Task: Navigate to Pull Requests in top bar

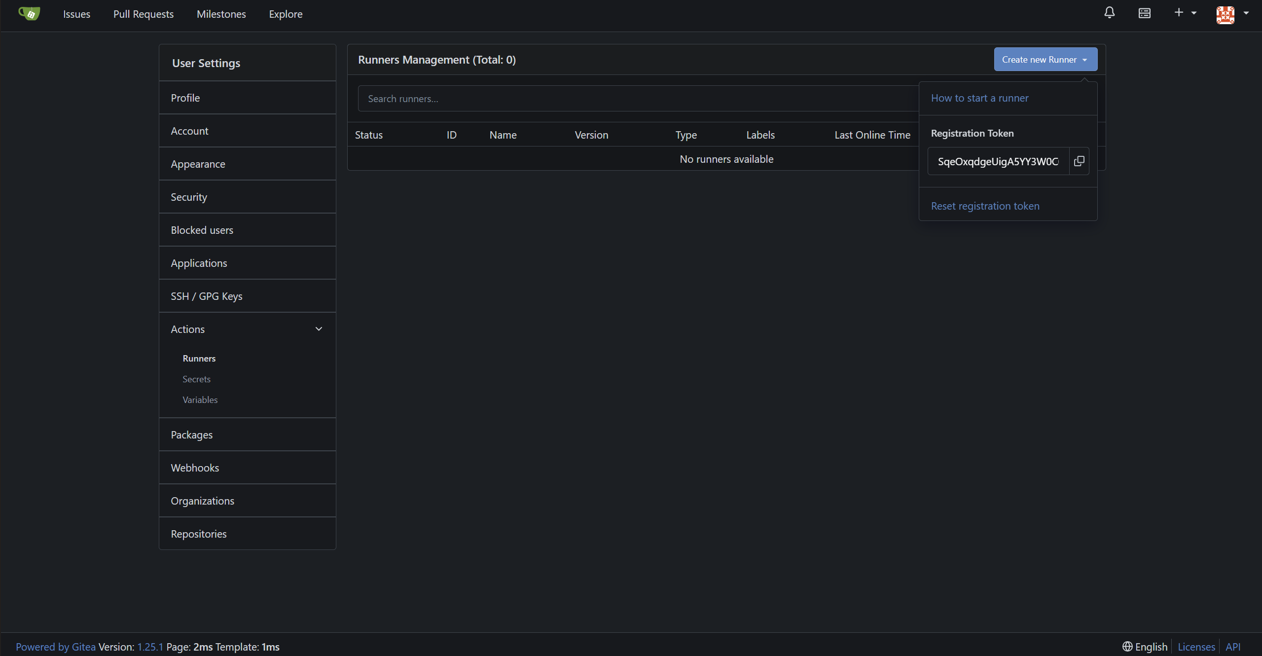Action: (143, 14)
